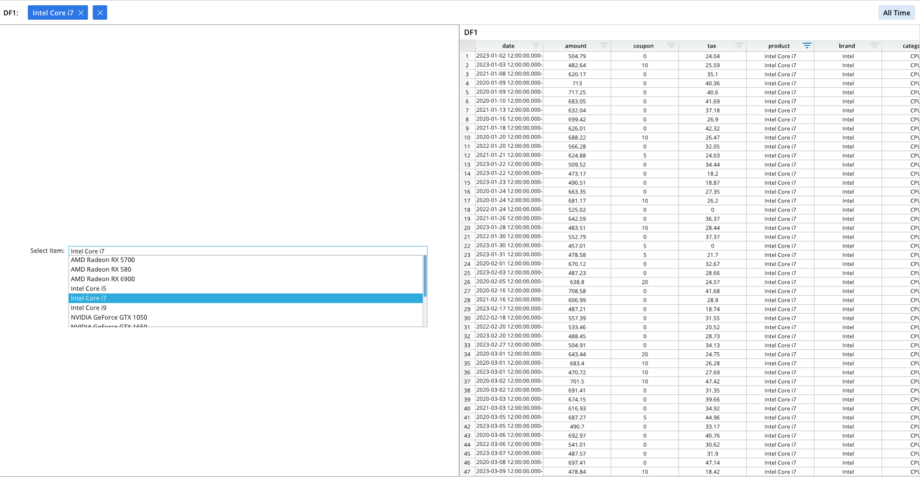Open filter for the date column

point(536,46)
